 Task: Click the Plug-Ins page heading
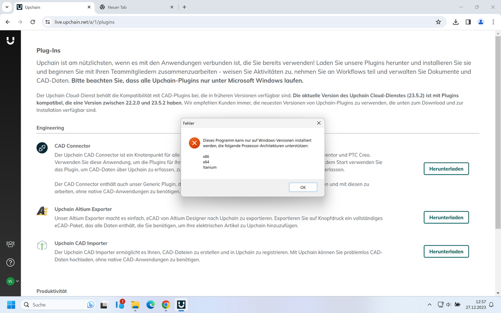[x=48, y=51]
